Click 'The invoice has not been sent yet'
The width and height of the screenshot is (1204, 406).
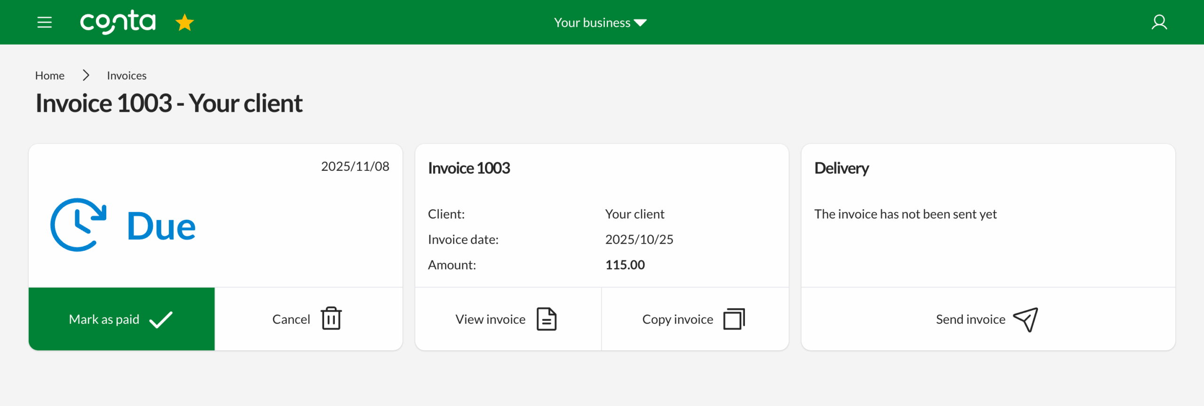(x=905, y=214)
